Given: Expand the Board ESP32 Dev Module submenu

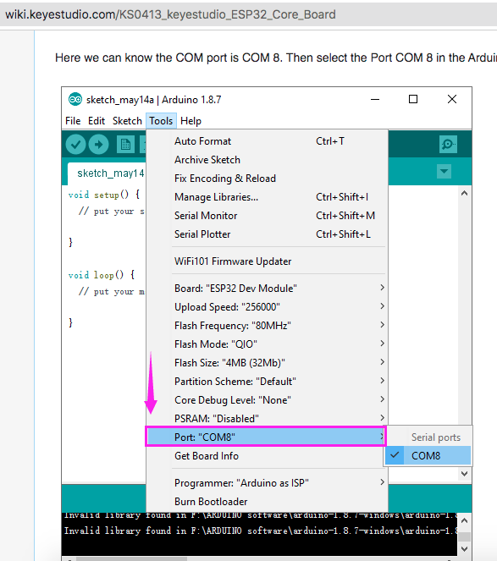Looking at the screenshot, I should [x=267, y=288].
